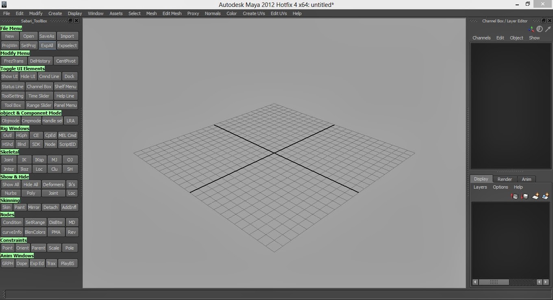Click the channel speed clock icon

tap(540, 29)
